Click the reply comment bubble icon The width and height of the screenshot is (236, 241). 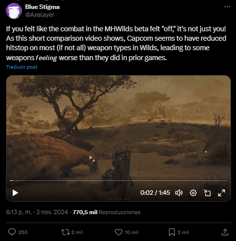12,232
